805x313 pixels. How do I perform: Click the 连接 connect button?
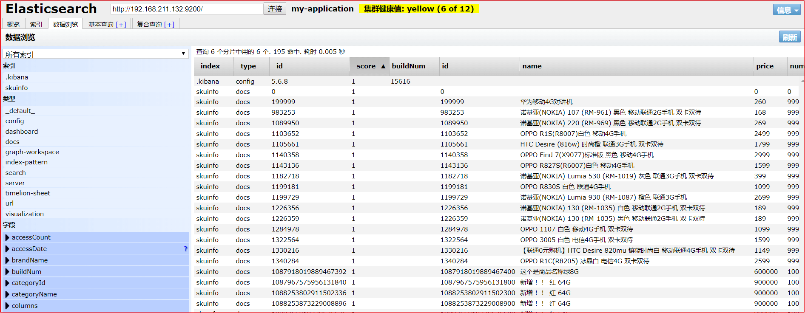[x=275, y=9]
